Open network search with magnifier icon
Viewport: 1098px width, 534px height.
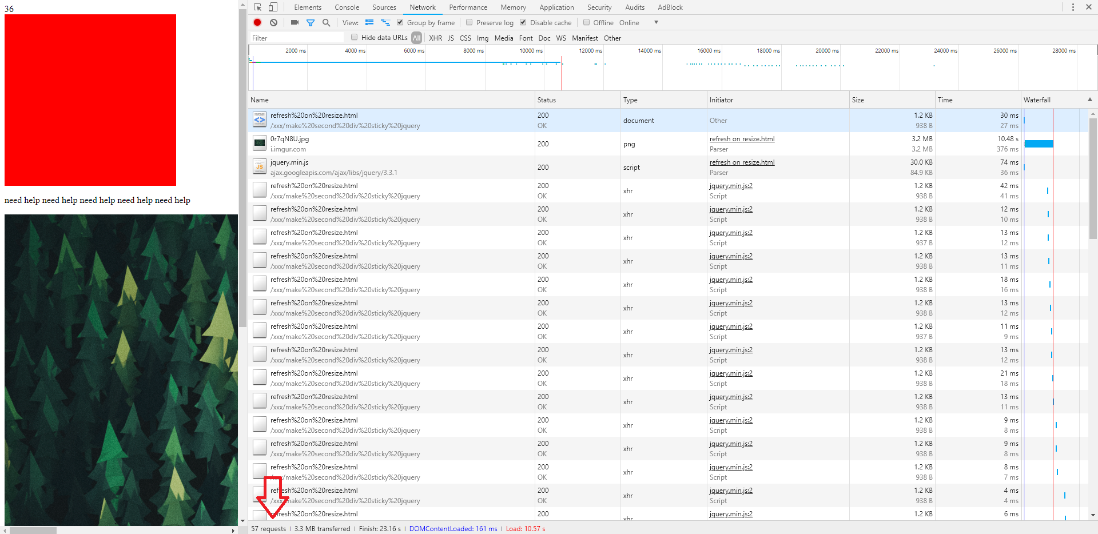[x=326, y=22]
